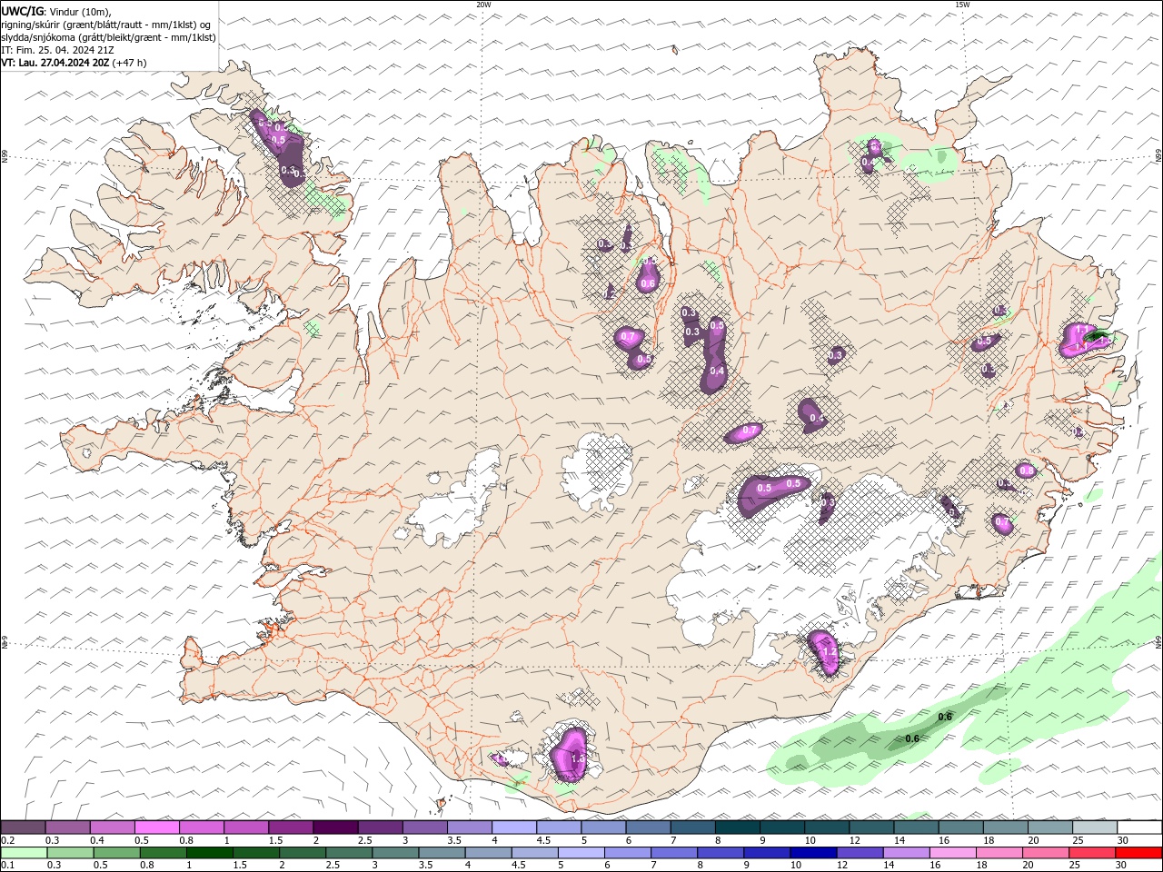Select the dark teal 8 swatch in snow legend
The width and height of the screenshot is (1163, 872).
point(738,827)
